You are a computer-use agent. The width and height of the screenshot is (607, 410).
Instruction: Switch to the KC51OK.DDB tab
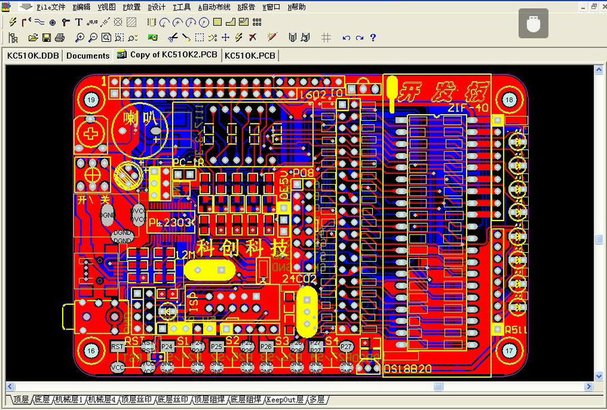[x=33, y=56]
